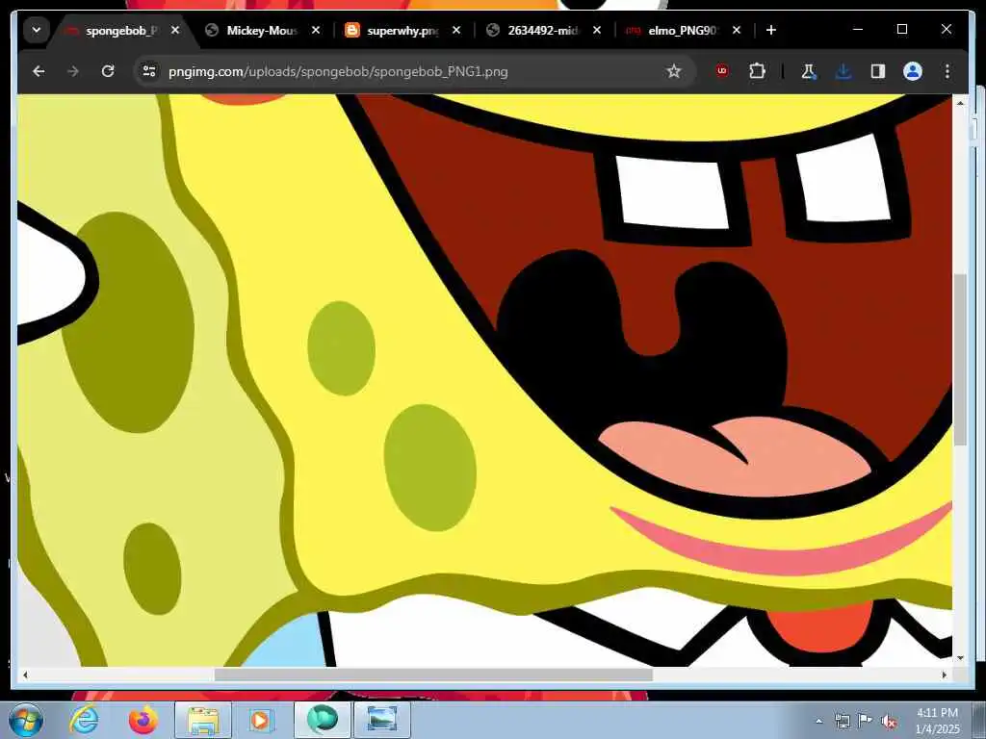
Task: Open Chrome Labs flask icon
Action: pos(808,71)
